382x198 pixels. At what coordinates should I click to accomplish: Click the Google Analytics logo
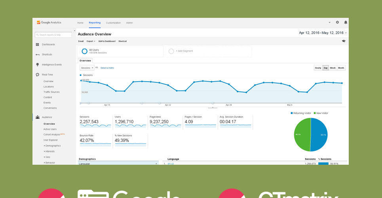pos(49,23)
